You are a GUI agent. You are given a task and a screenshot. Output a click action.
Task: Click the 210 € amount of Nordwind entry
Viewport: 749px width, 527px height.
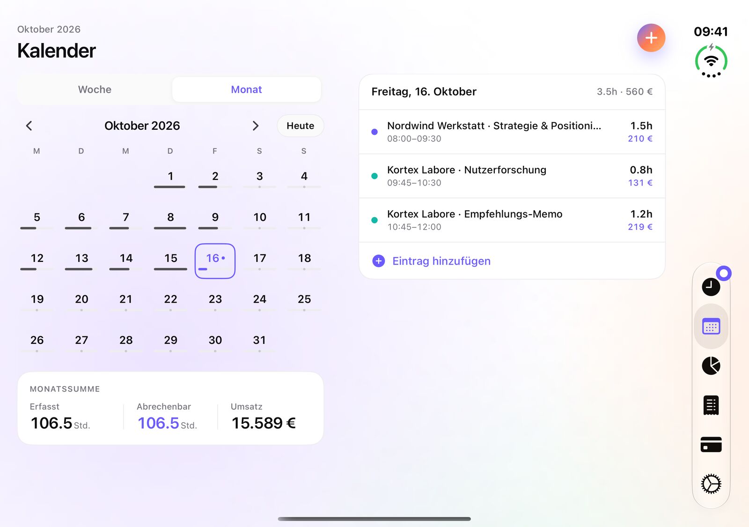click(x=640, y=139)
